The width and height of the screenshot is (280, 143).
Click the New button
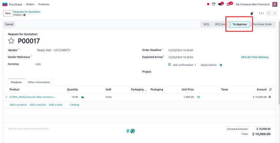[x=8, y=13]
